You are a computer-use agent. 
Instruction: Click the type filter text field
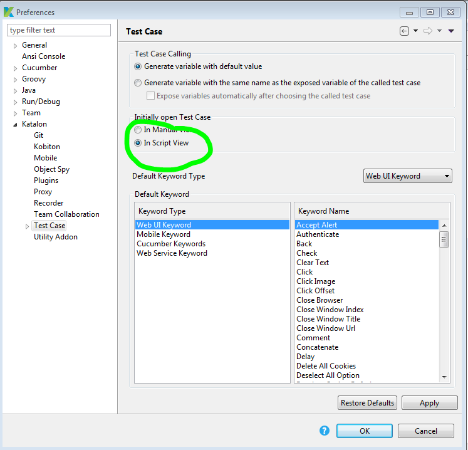tap(59, 30)
